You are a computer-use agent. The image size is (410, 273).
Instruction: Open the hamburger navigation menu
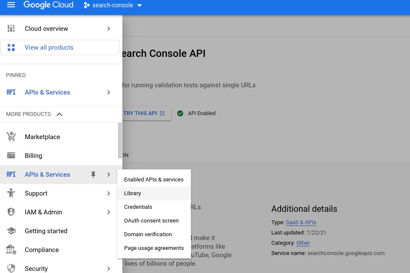click(x=11, y=5)
